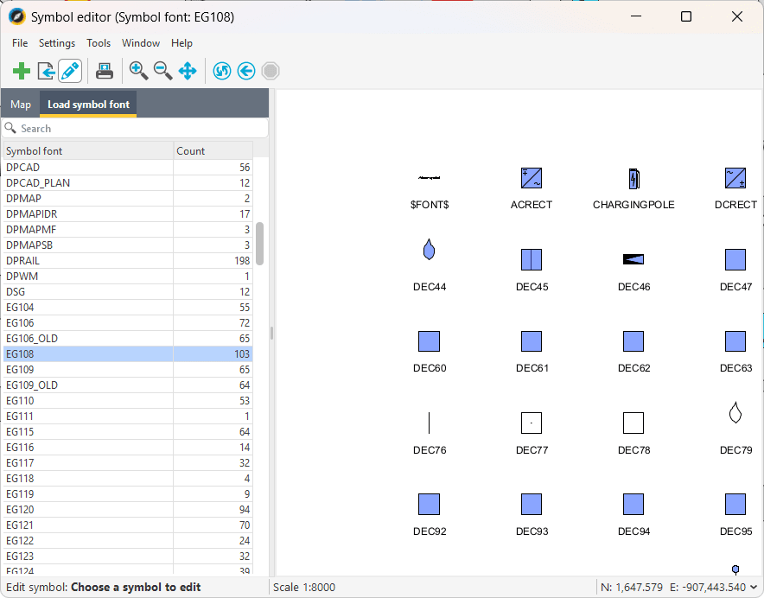Click the symbol font Search field
This screenshot has height=598, width=764.
click(x=138, y=128)
